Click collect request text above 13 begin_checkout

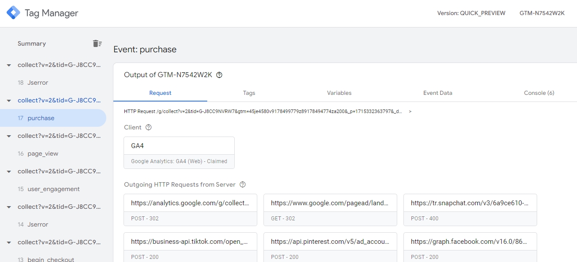(59, 242)
